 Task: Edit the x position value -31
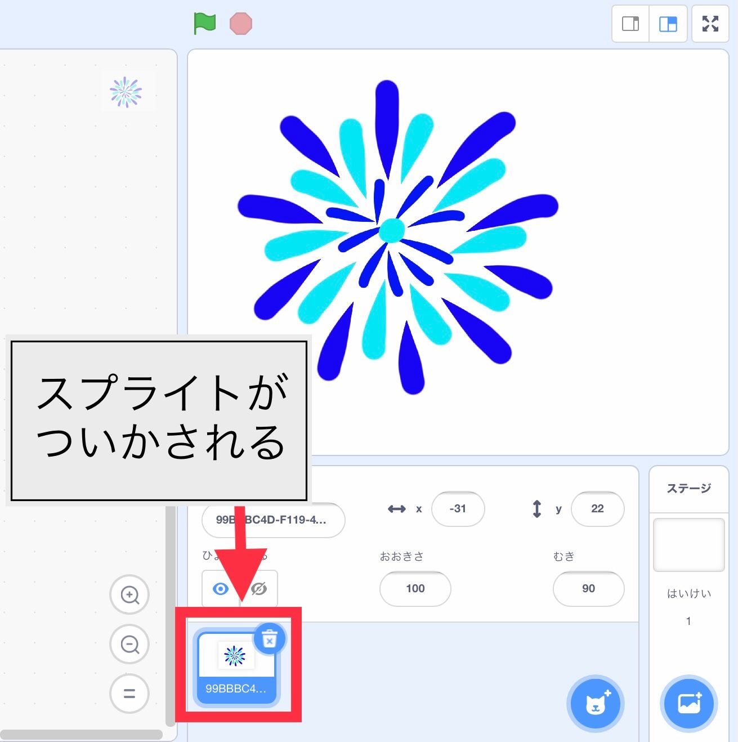[458, 509]
